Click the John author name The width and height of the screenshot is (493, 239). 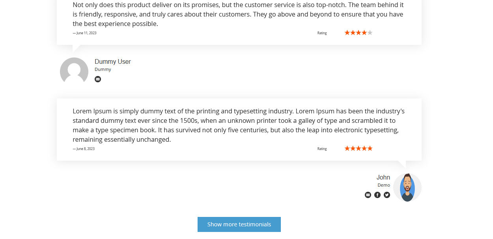coord(383,178)
